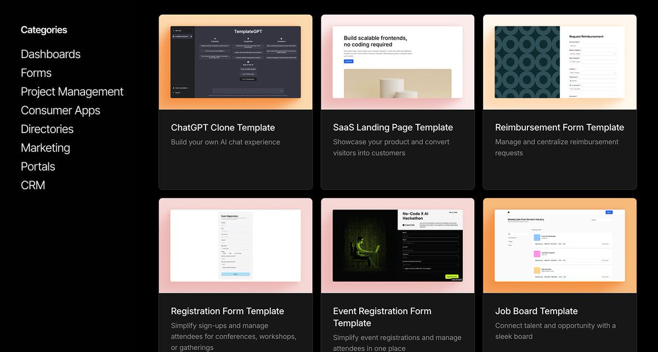Click the ChatGPT Clone Template title
Viewport: 658px width, 352px height.
[223, 127]
